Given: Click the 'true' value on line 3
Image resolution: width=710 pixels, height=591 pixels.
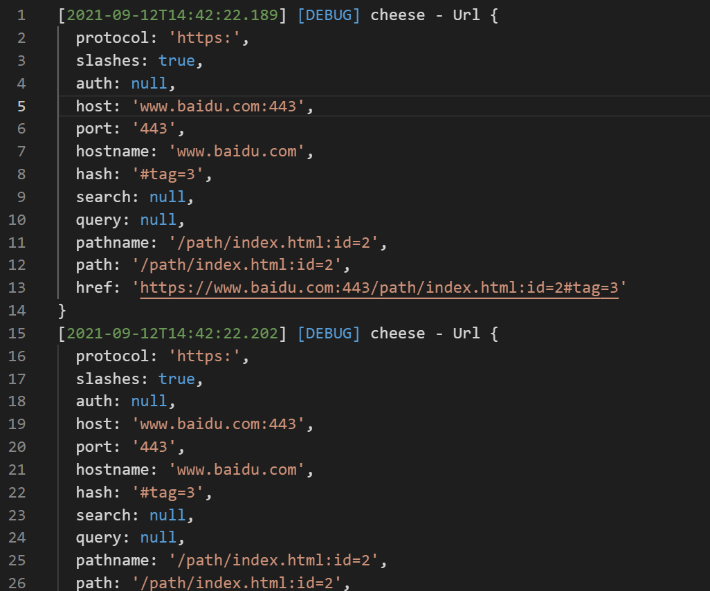Looking at the screenshot, I should 176,61.
